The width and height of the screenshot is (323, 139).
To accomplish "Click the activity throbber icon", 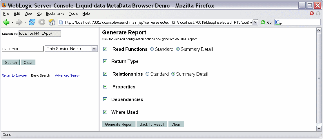I will (x=318, y=13).
